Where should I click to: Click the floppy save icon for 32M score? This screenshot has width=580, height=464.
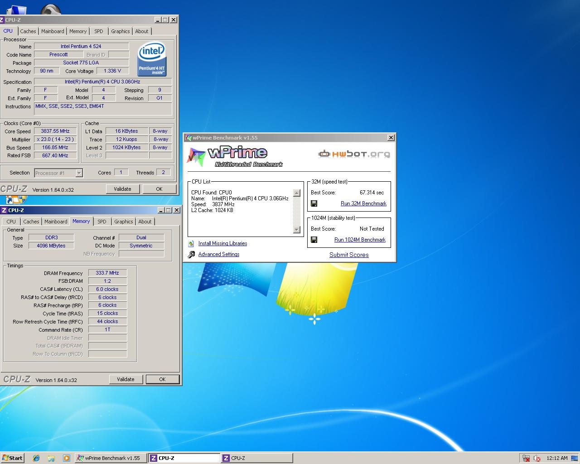314,203
